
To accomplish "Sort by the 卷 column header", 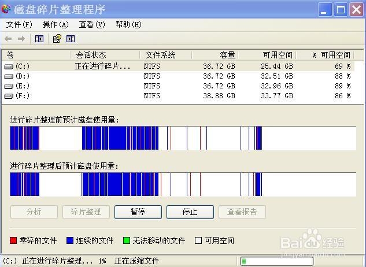I will [x=36, y=55].
